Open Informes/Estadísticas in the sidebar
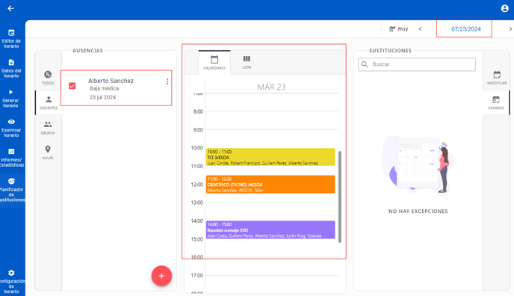This screenshot has height=296, width=514. click(x=12, y=158)
